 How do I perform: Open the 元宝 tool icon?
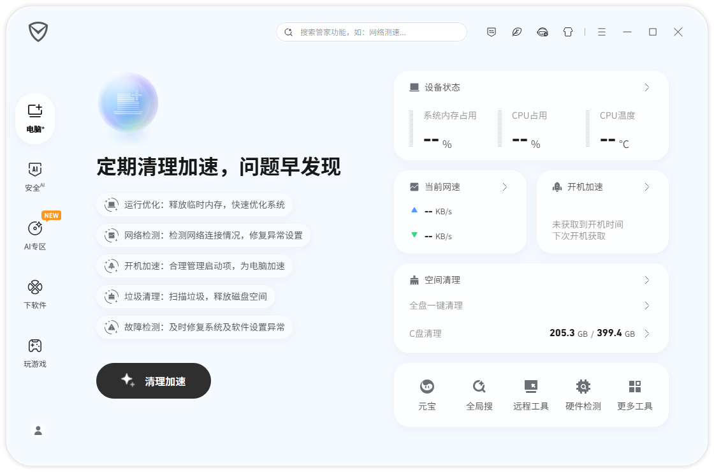point(427,387)
